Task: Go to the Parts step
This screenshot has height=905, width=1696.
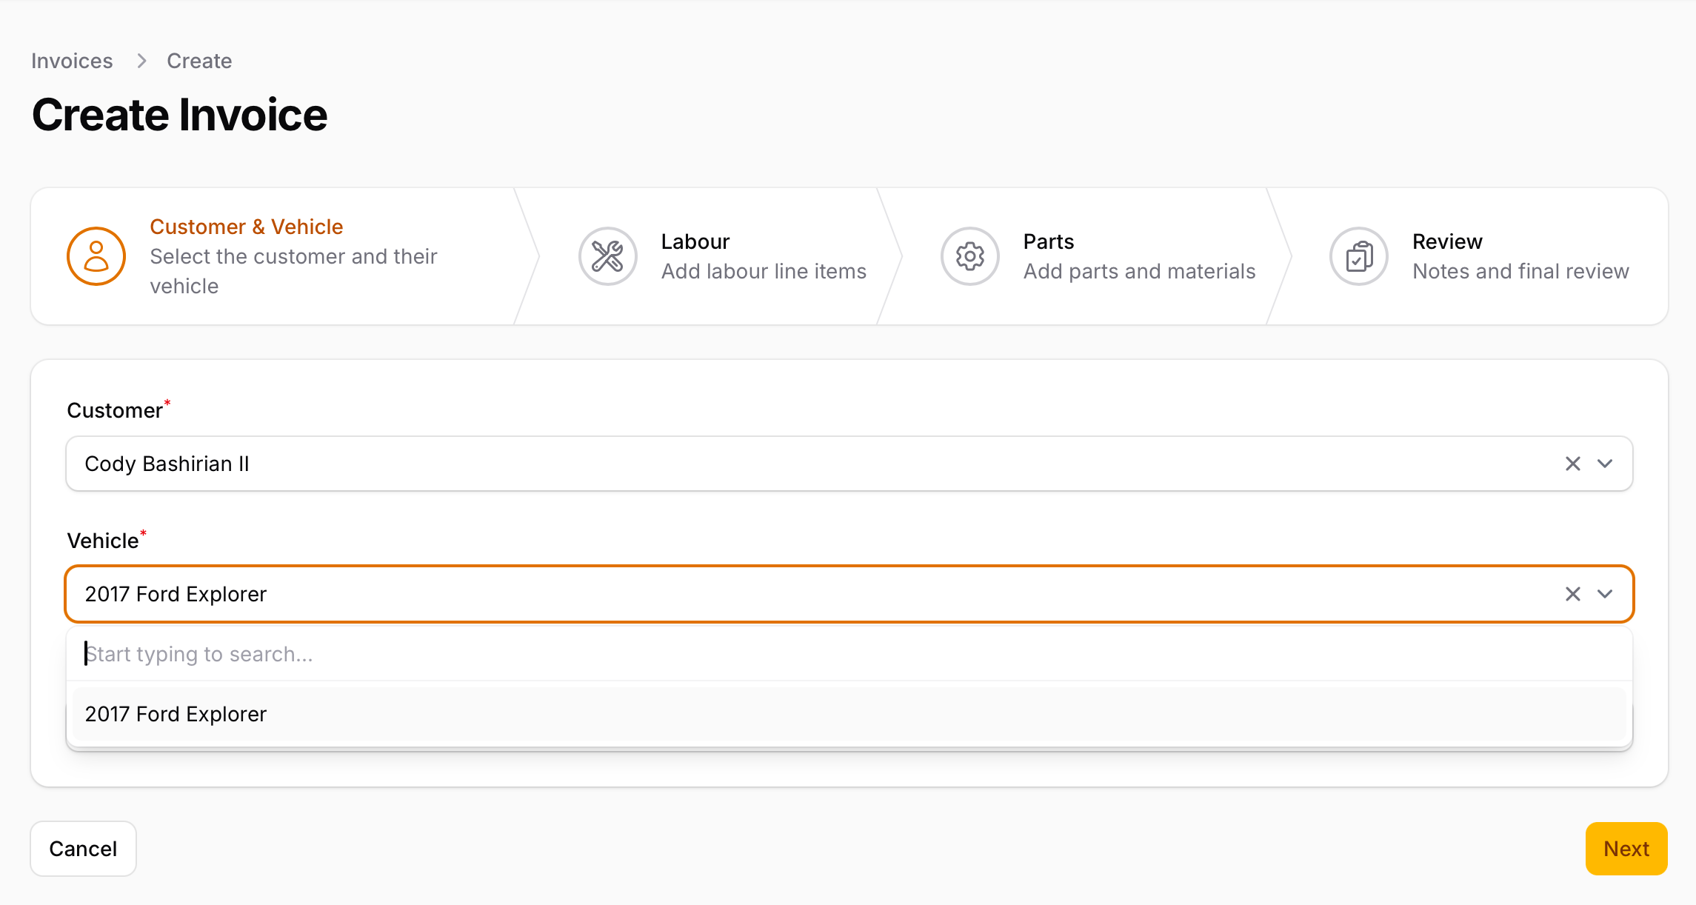Action: click(1048, 241)
